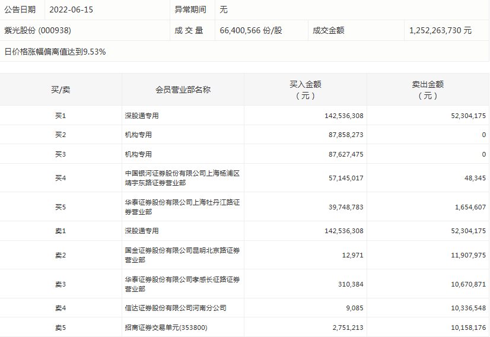Select the turnover value 1,252,263,730 元
The width and height of the screenshot is (490, 337).
click(x=440, y=30)
